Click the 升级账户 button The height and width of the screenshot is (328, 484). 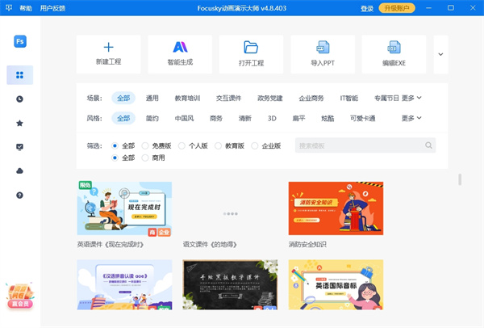[399, 8]
